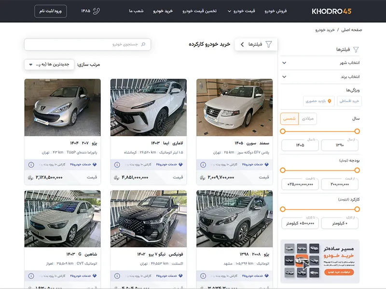
Task: Click the funnel icon in the sidebar فیلترها heading
Action: (x=356, y=50)
